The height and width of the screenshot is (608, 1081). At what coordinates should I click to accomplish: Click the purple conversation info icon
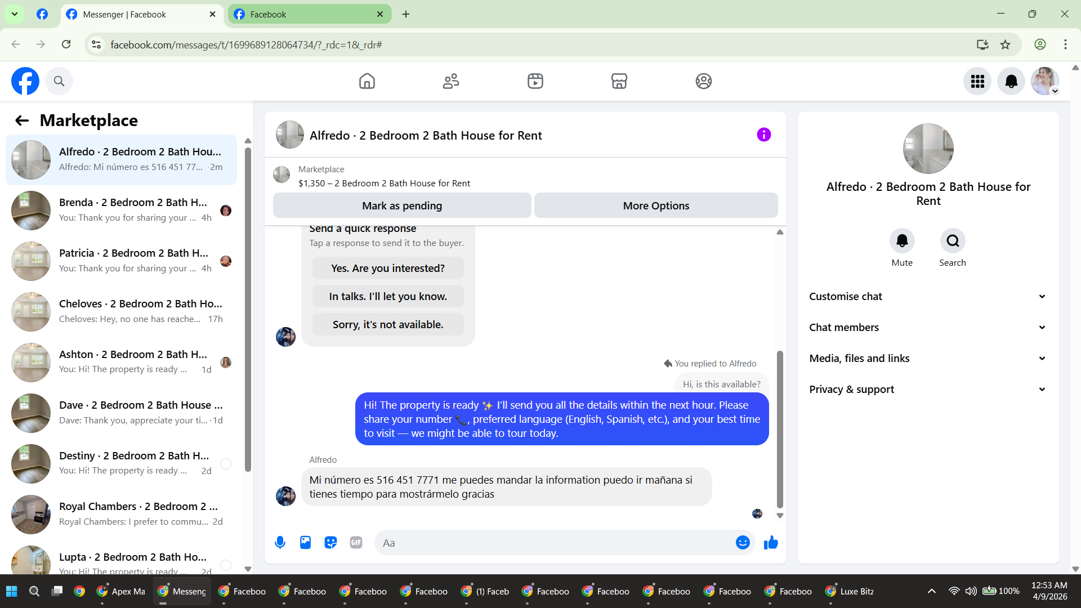(x=763, y=135)
